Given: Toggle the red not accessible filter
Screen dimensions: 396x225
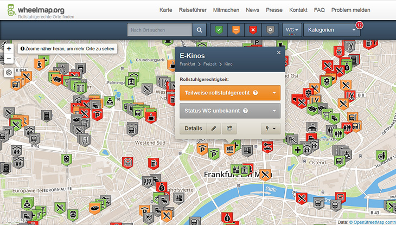Looking at the screenshot, I should (x=253, y=30).
